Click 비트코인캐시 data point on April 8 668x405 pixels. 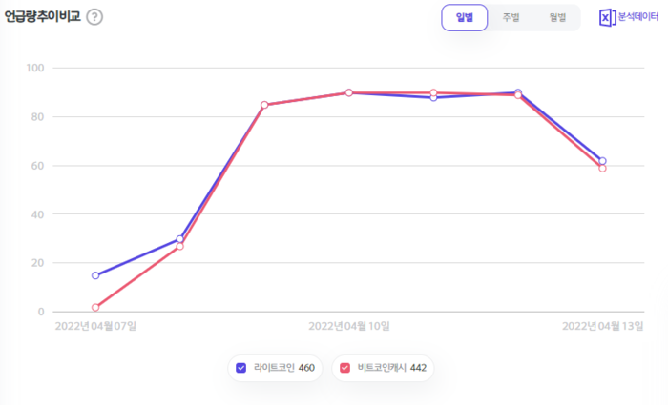(179, 247)
